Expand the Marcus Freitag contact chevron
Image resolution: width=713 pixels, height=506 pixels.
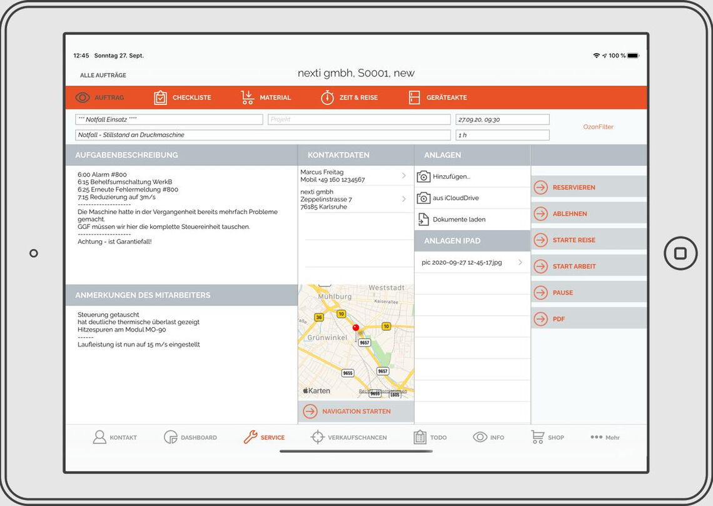(403, 176)
